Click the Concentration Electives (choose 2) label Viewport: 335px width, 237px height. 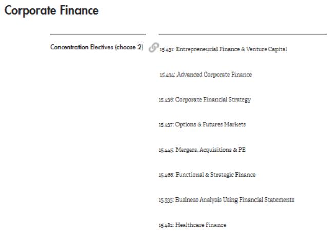96,47
